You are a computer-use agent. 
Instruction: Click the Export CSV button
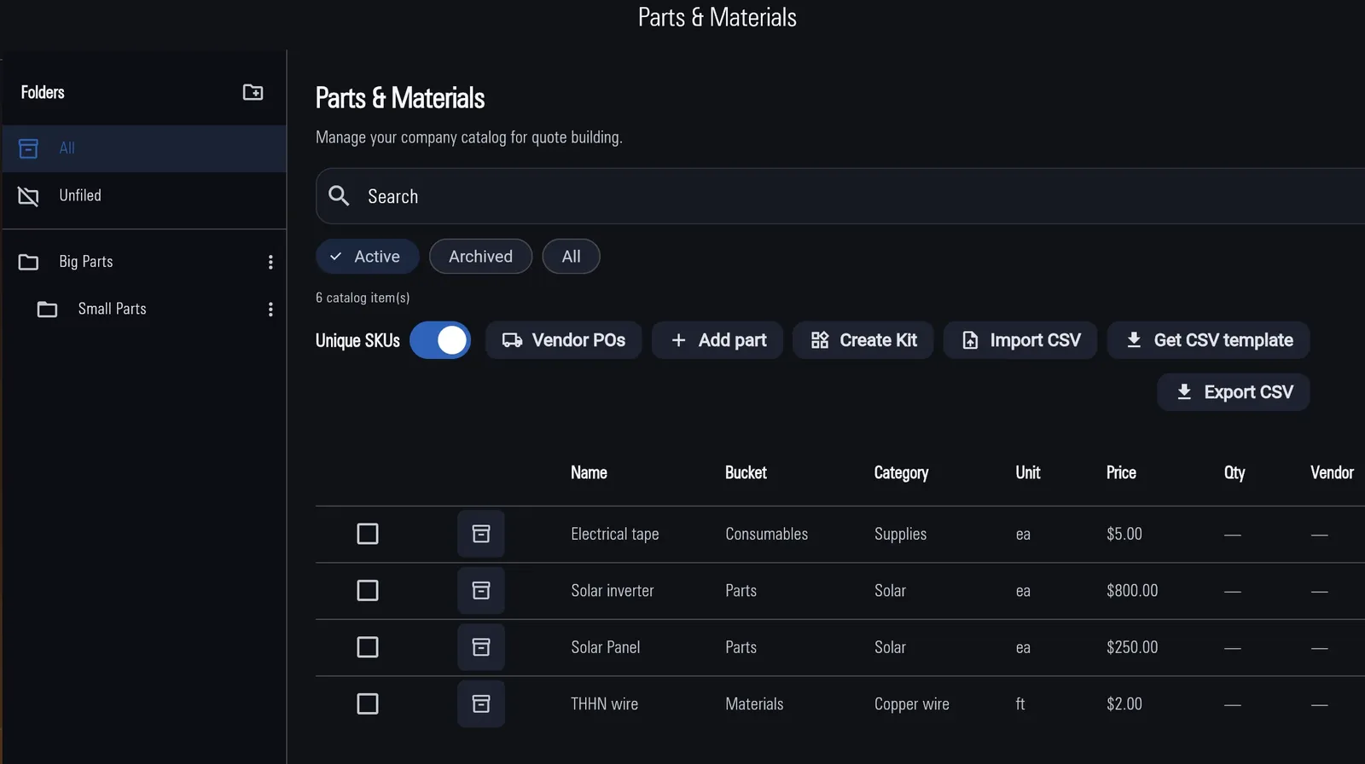tap(1234, 392)
